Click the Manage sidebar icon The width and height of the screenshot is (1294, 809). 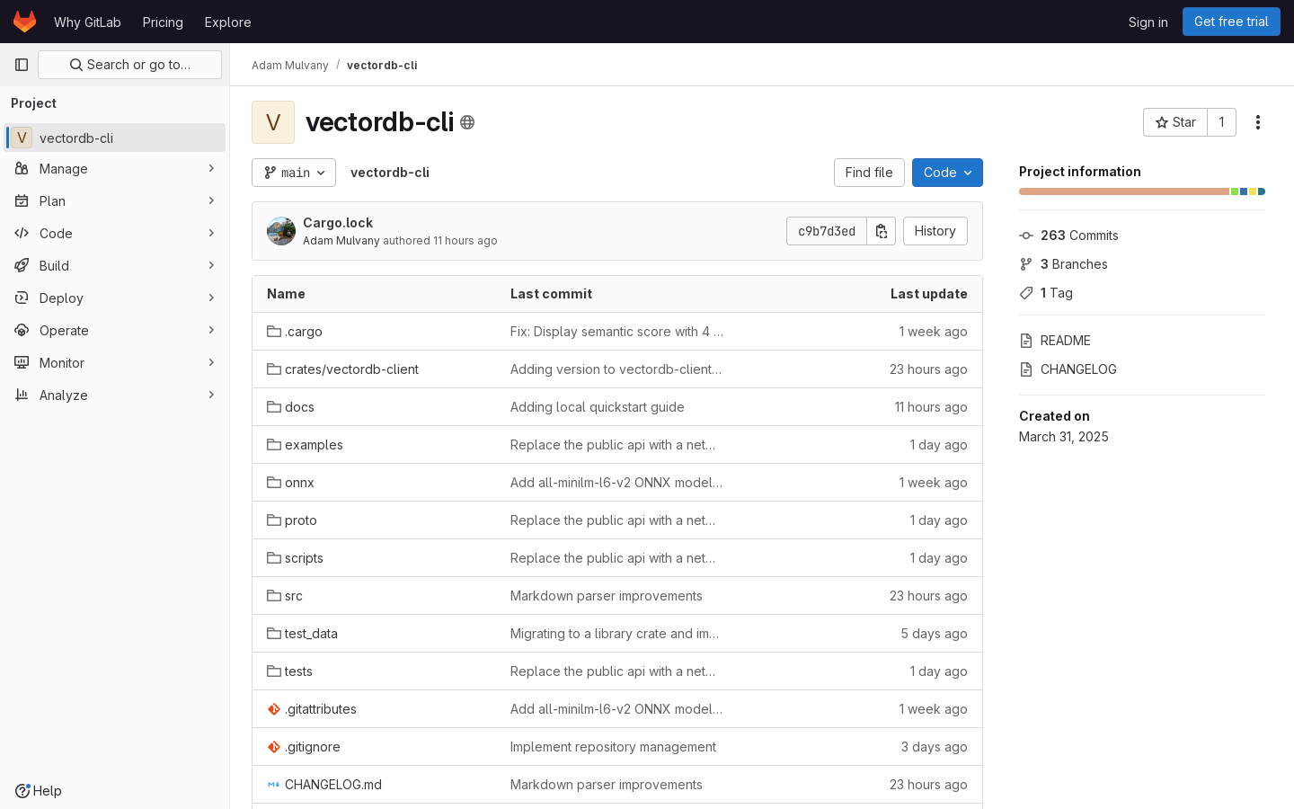pyautogui.click(x=22, y=169)
